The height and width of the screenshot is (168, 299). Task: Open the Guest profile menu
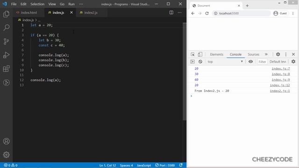click(x=280, y=14)
